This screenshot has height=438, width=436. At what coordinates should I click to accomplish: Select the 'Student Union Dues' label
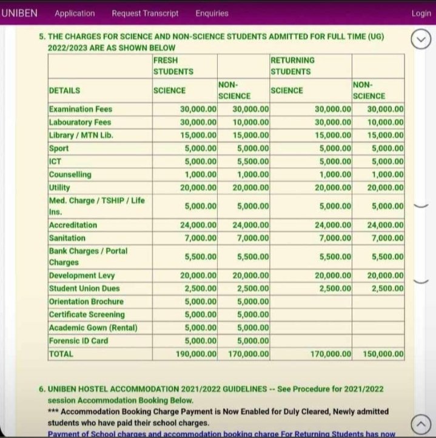[84, 288]
